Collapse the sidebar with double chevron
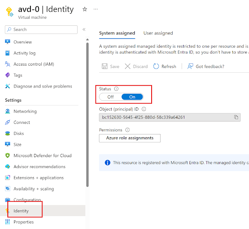The height and width of the screenshot is (229, 249). pyautogui.click(x=84, y=29)
